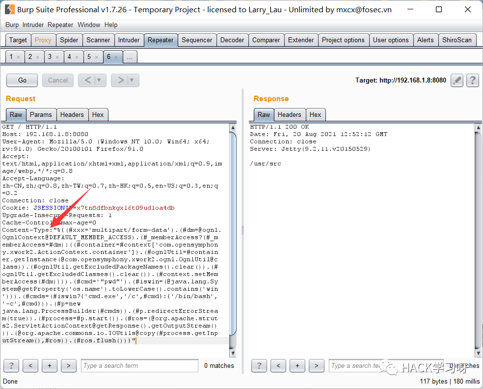The height and width of the screenshot is (389, 483).
Task: Send the request with Go button
Action: pos(22,81)
